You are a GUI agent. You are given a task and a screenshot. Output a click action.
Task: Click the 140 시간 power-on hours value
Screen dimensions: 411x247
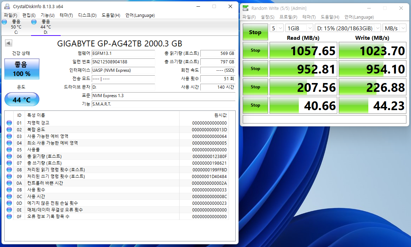click(218, 87)
